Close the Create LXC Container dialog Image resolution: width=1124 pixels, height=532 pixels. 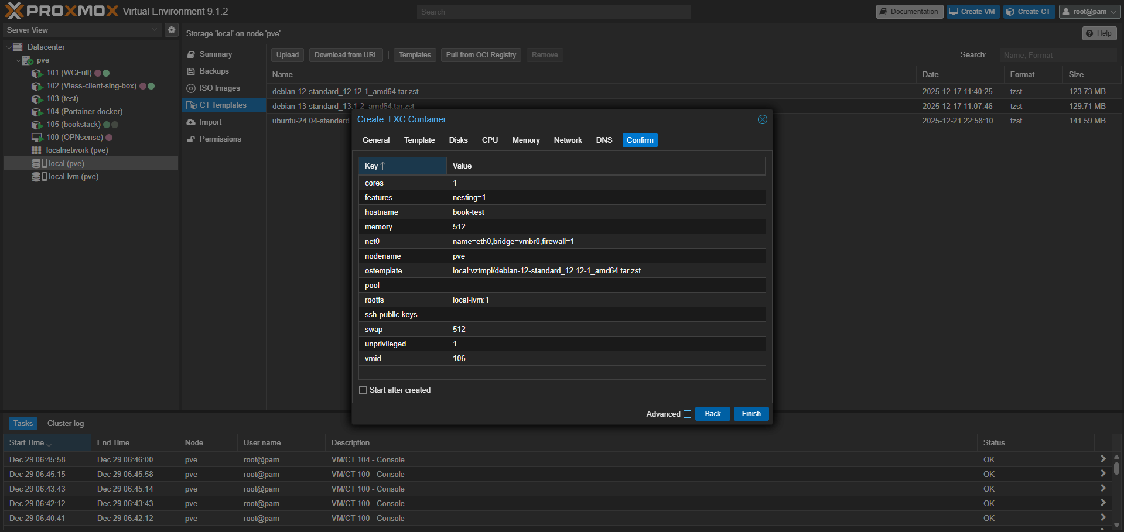(762, 119)
